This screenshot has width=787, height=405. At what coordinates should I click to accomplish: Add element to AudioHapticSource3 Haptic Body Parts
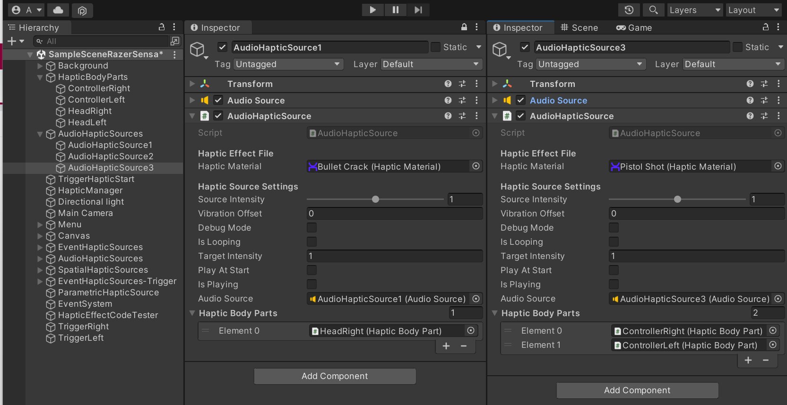(x=748, y=361)
